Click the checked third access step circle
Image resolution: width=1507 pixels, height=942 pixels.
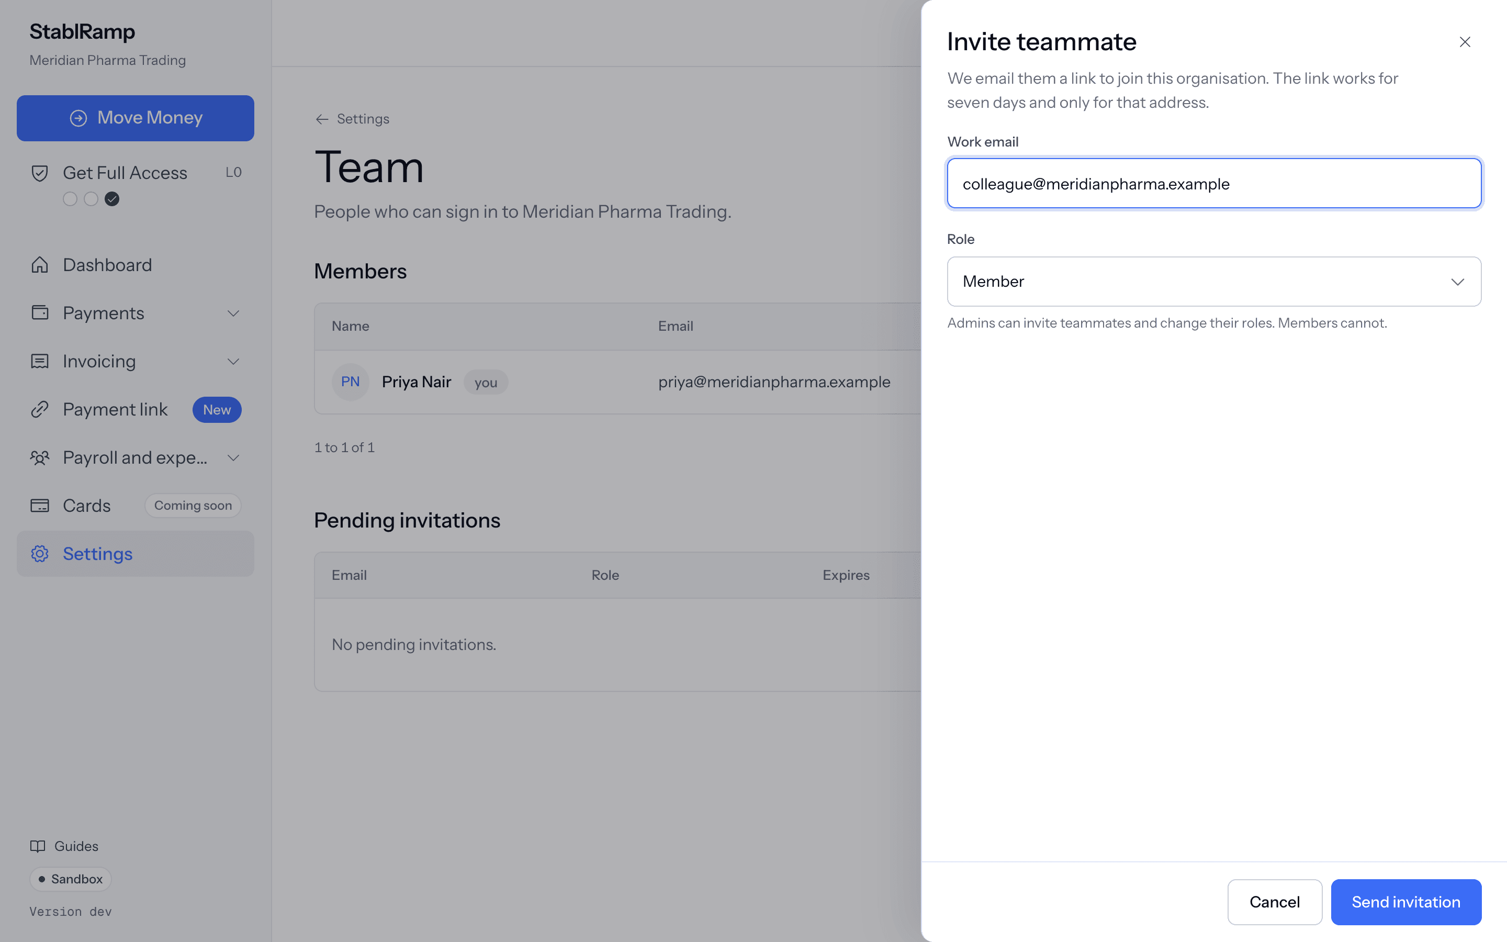pyautogui.click(x=112, y=199)
